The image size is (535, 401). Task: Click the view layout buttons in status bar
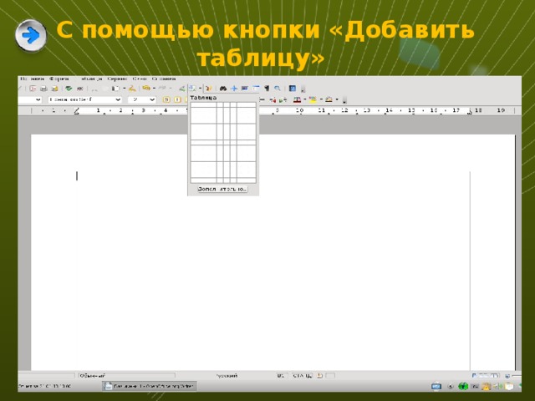486,376
